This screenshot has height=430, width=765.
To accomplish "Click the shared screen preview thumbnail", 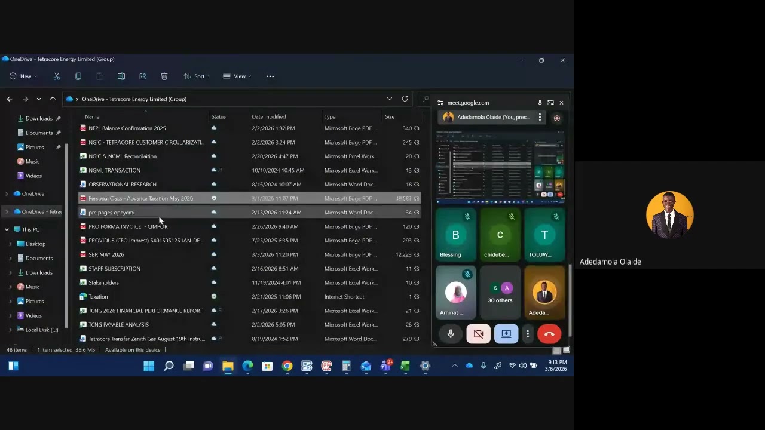I will tap(500, 167).
